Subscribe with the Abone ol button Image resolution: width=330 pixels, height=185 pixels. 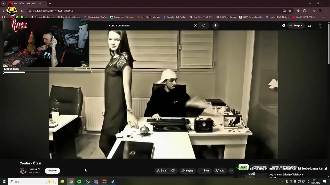pyautogui.click(x=52, y=171)
